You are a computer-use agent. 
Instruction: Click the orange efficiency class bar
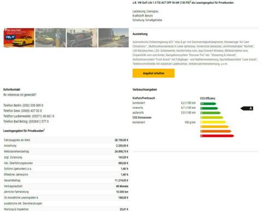216,131
